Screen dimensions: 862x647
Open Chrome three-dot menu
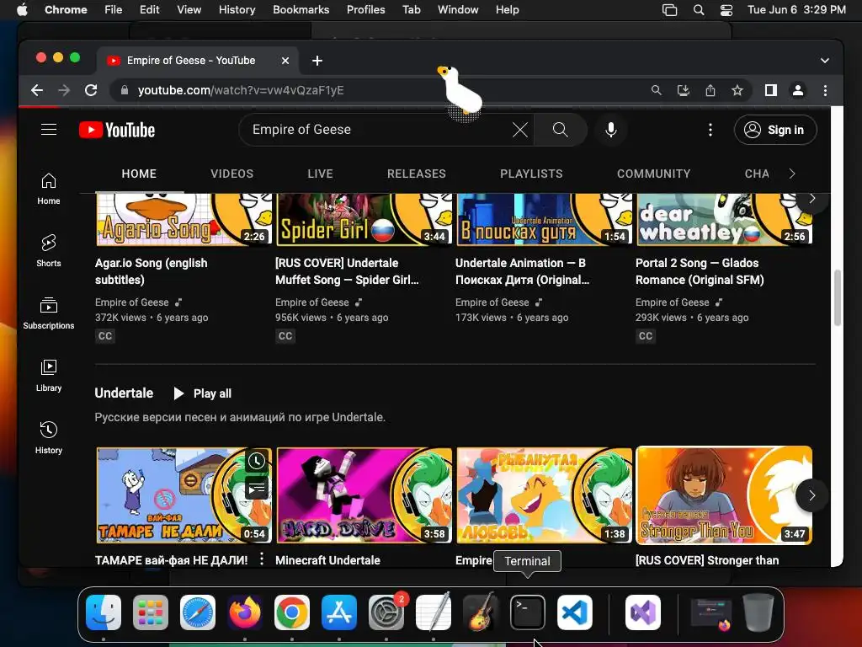pyautogui.click(x=825, y=90)
